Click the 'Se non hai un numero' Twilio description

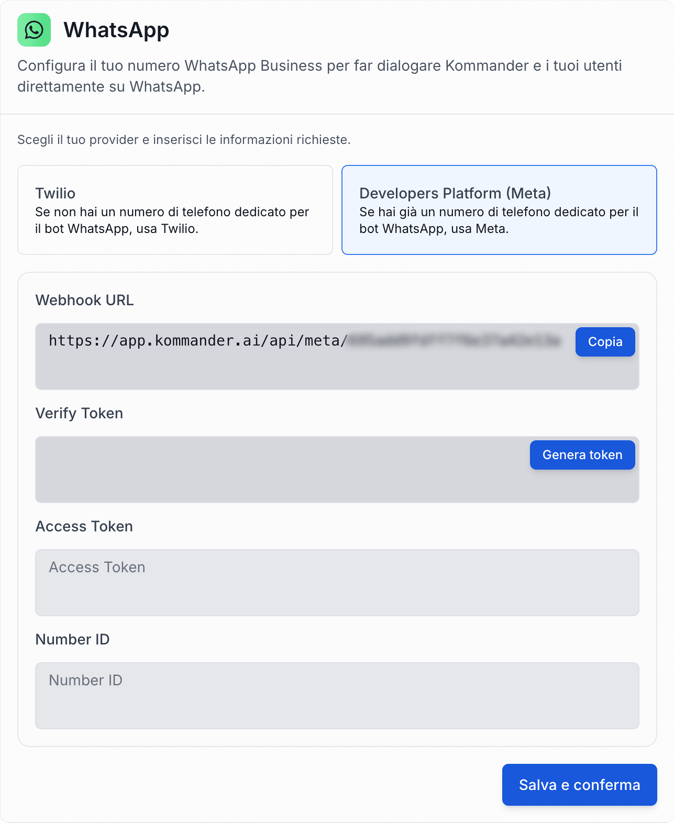click(172, 220)
